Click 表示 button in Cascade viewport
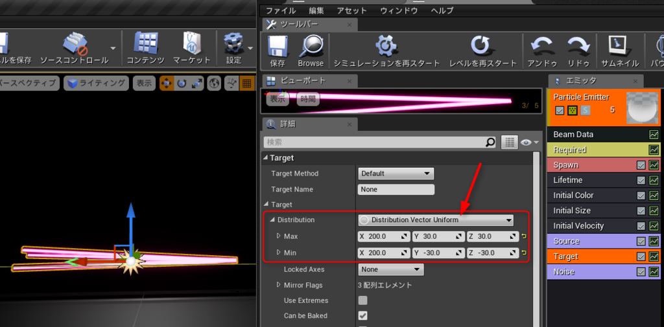Screen dimensions: 664x327 point(278,100)
